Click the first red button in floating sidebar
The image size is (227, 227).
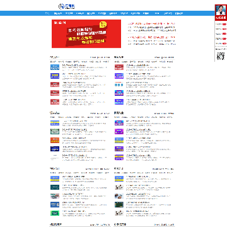point(224,24)
